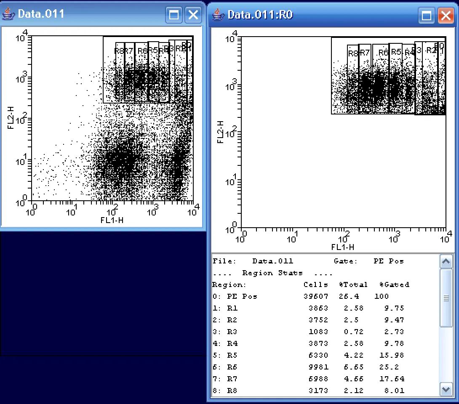
Task: Click the stats panel scroll-down arrow
Action: click(446, 390)
